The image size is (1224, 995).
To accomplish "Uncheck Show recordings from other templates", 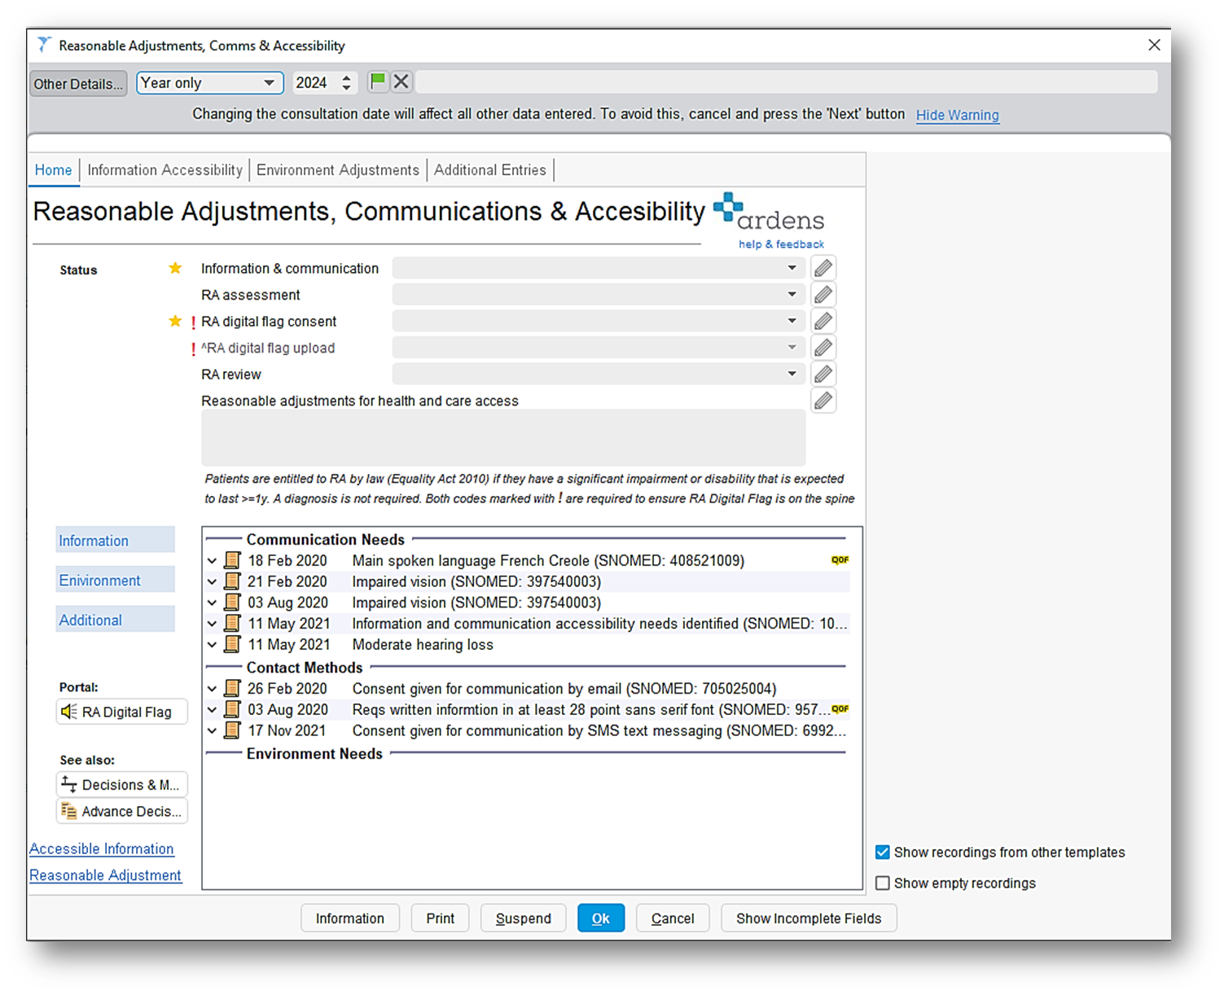I will point(883,852).
